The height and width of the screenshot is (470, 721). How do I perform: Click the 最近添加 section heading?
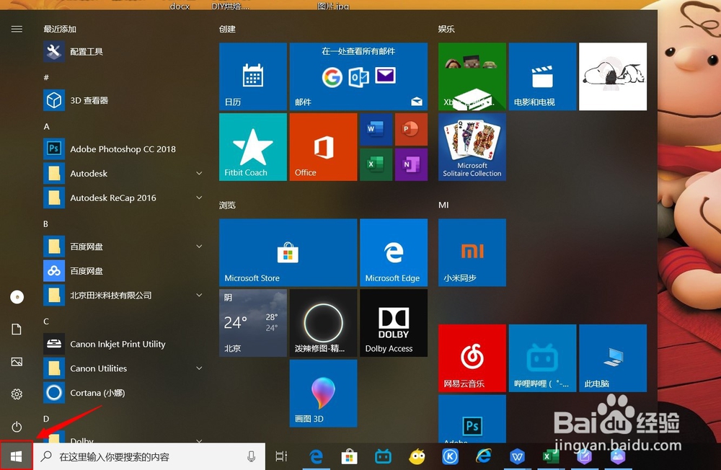coord(60,29)
